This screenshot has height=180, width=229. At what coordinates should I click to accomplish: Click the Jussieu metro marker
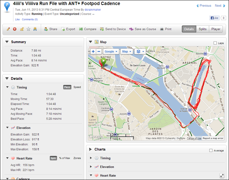point(129,114)
